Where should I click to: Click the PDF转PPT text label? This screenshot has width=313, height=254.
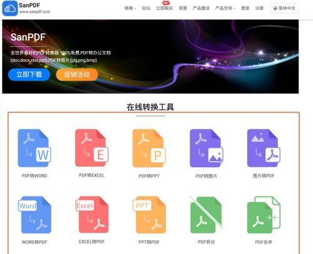(149, 176)
